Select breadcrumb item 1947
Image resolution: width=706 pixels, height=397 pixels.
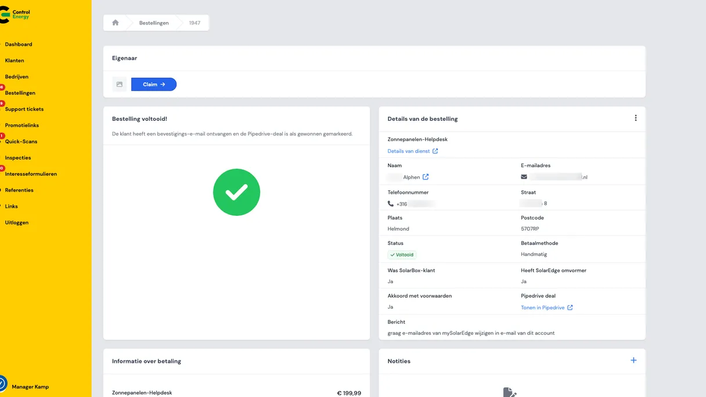[x=194, y=23]
